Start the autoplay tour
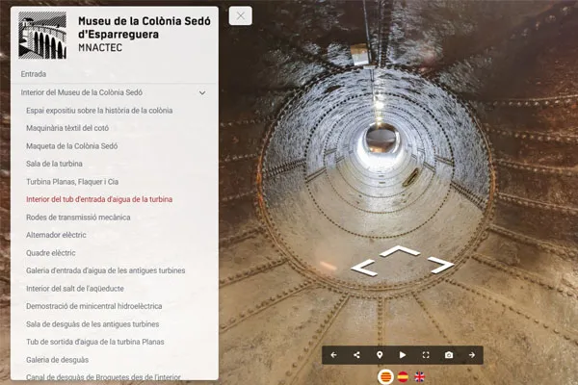This screenshot has width=578, height=385. 403,355
